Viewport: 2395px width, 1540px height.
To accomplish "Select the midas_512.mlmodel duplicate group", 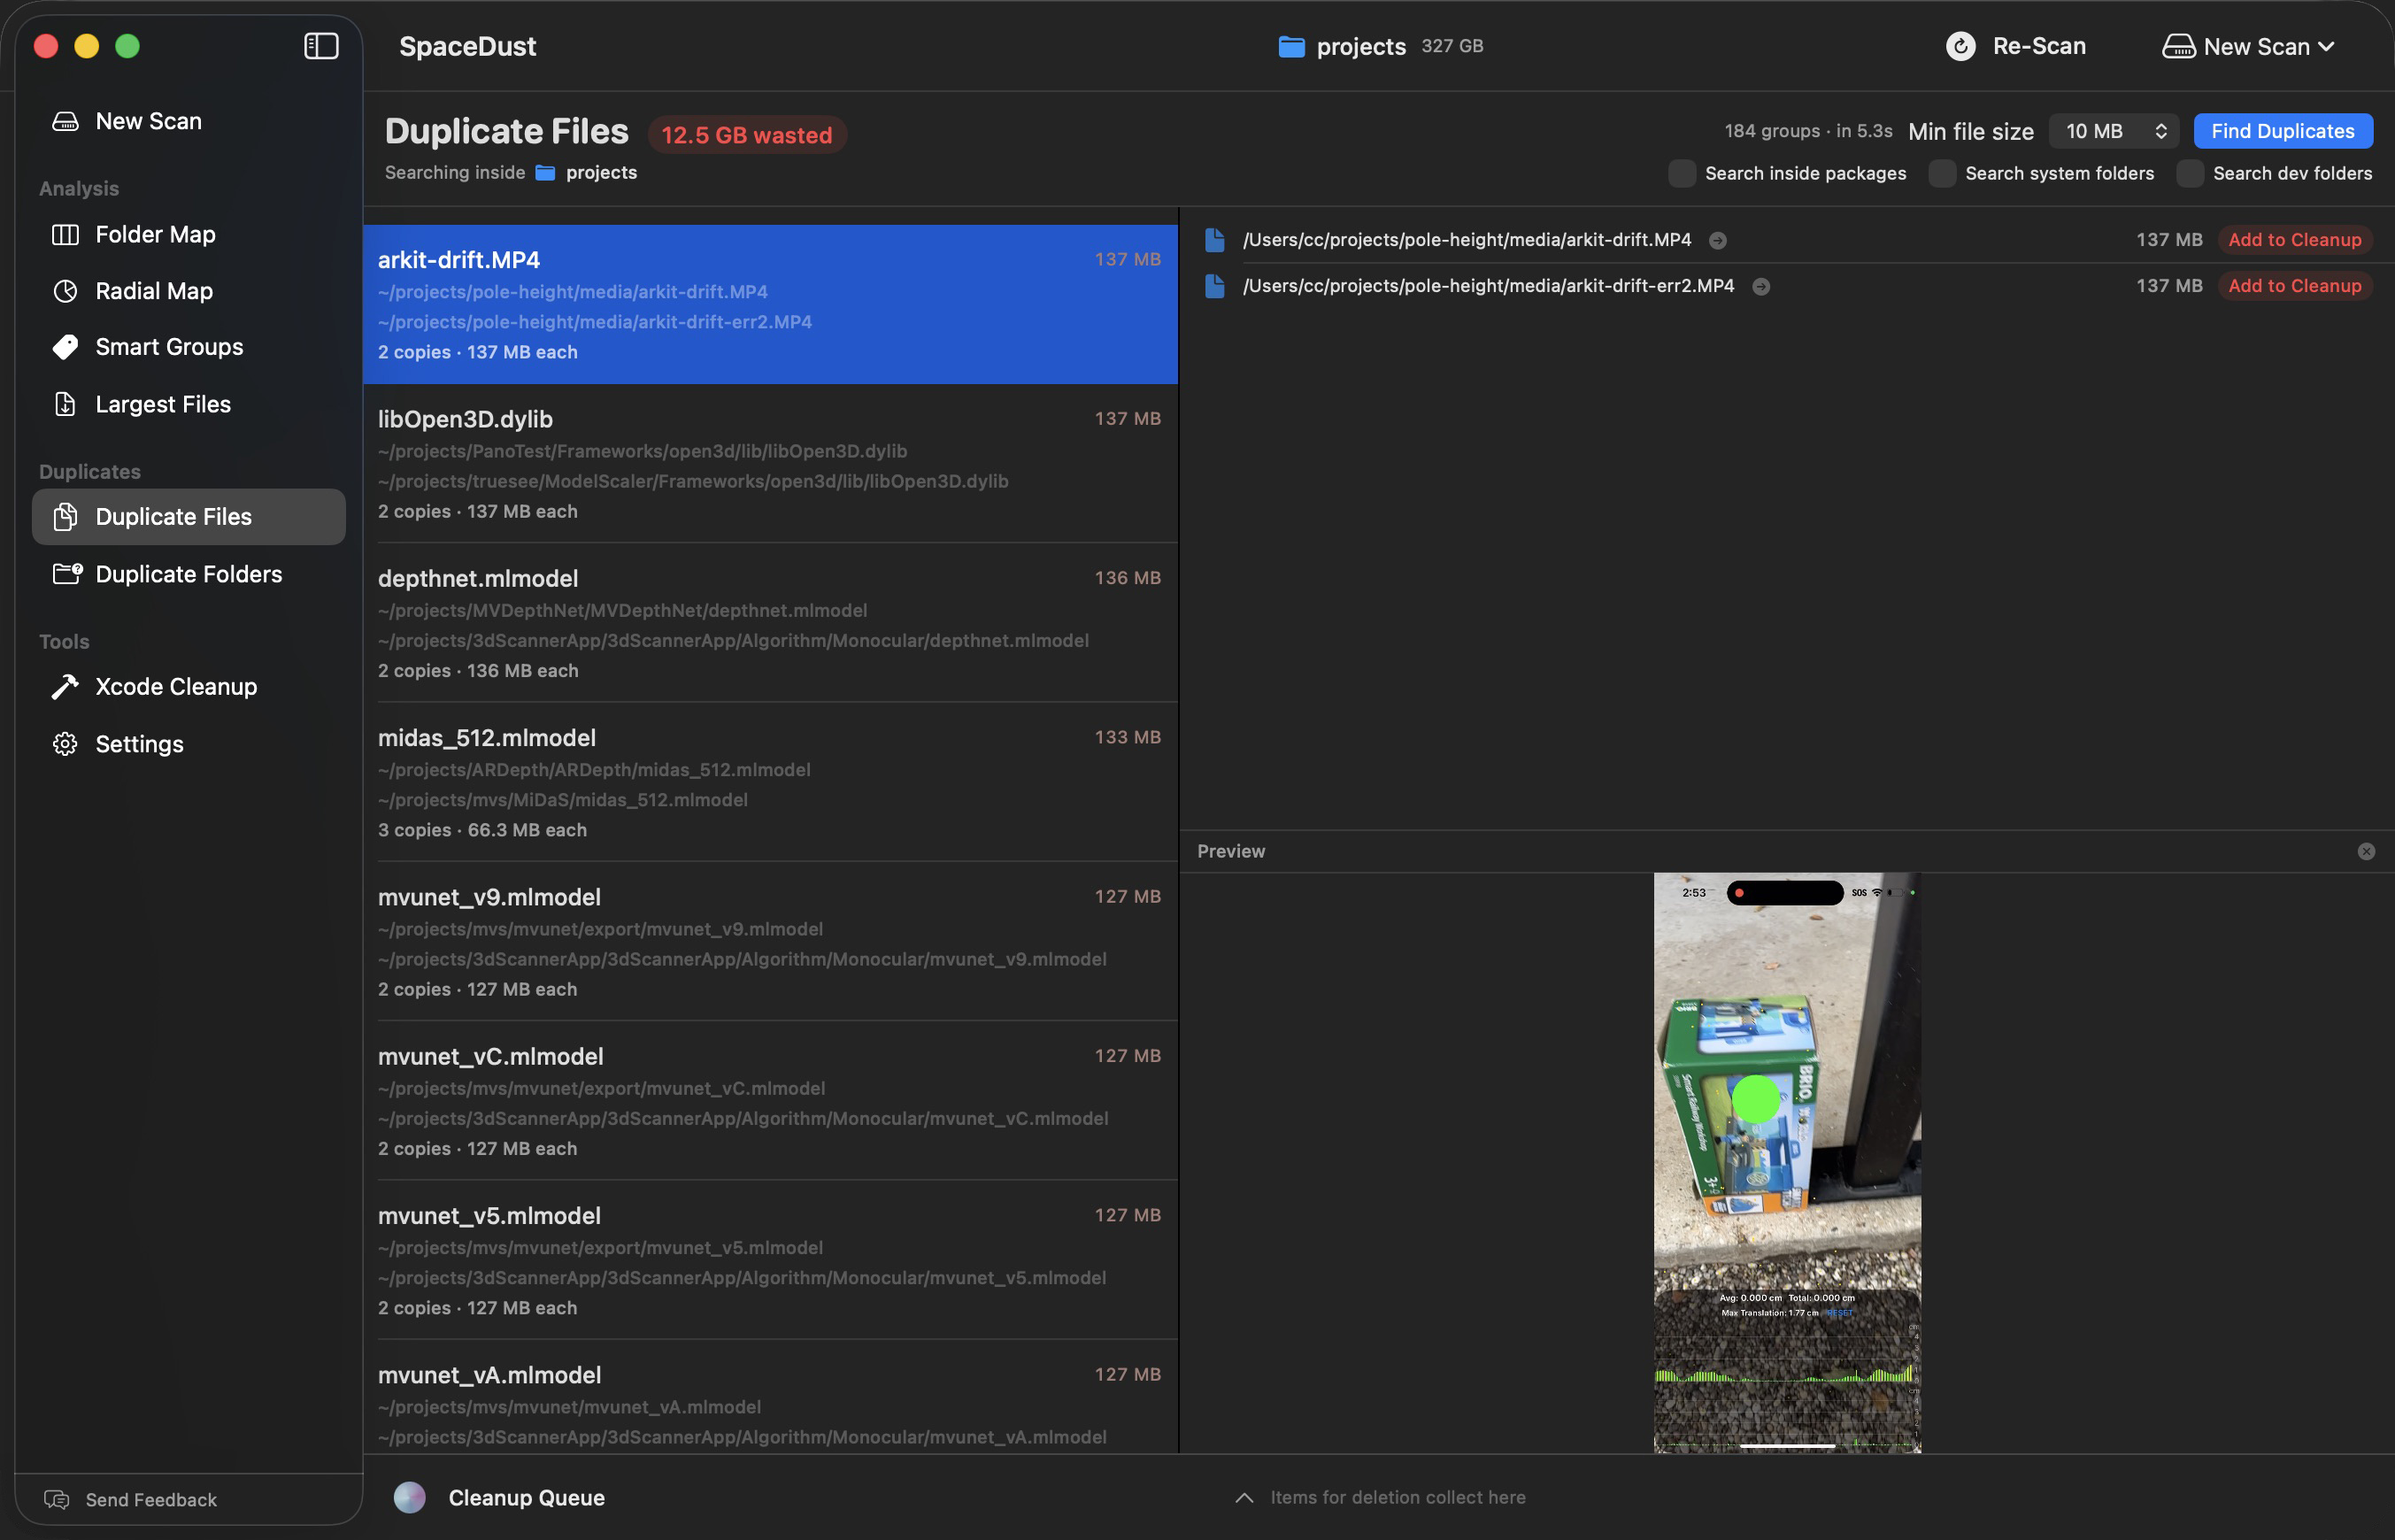I will coord(770,782).
